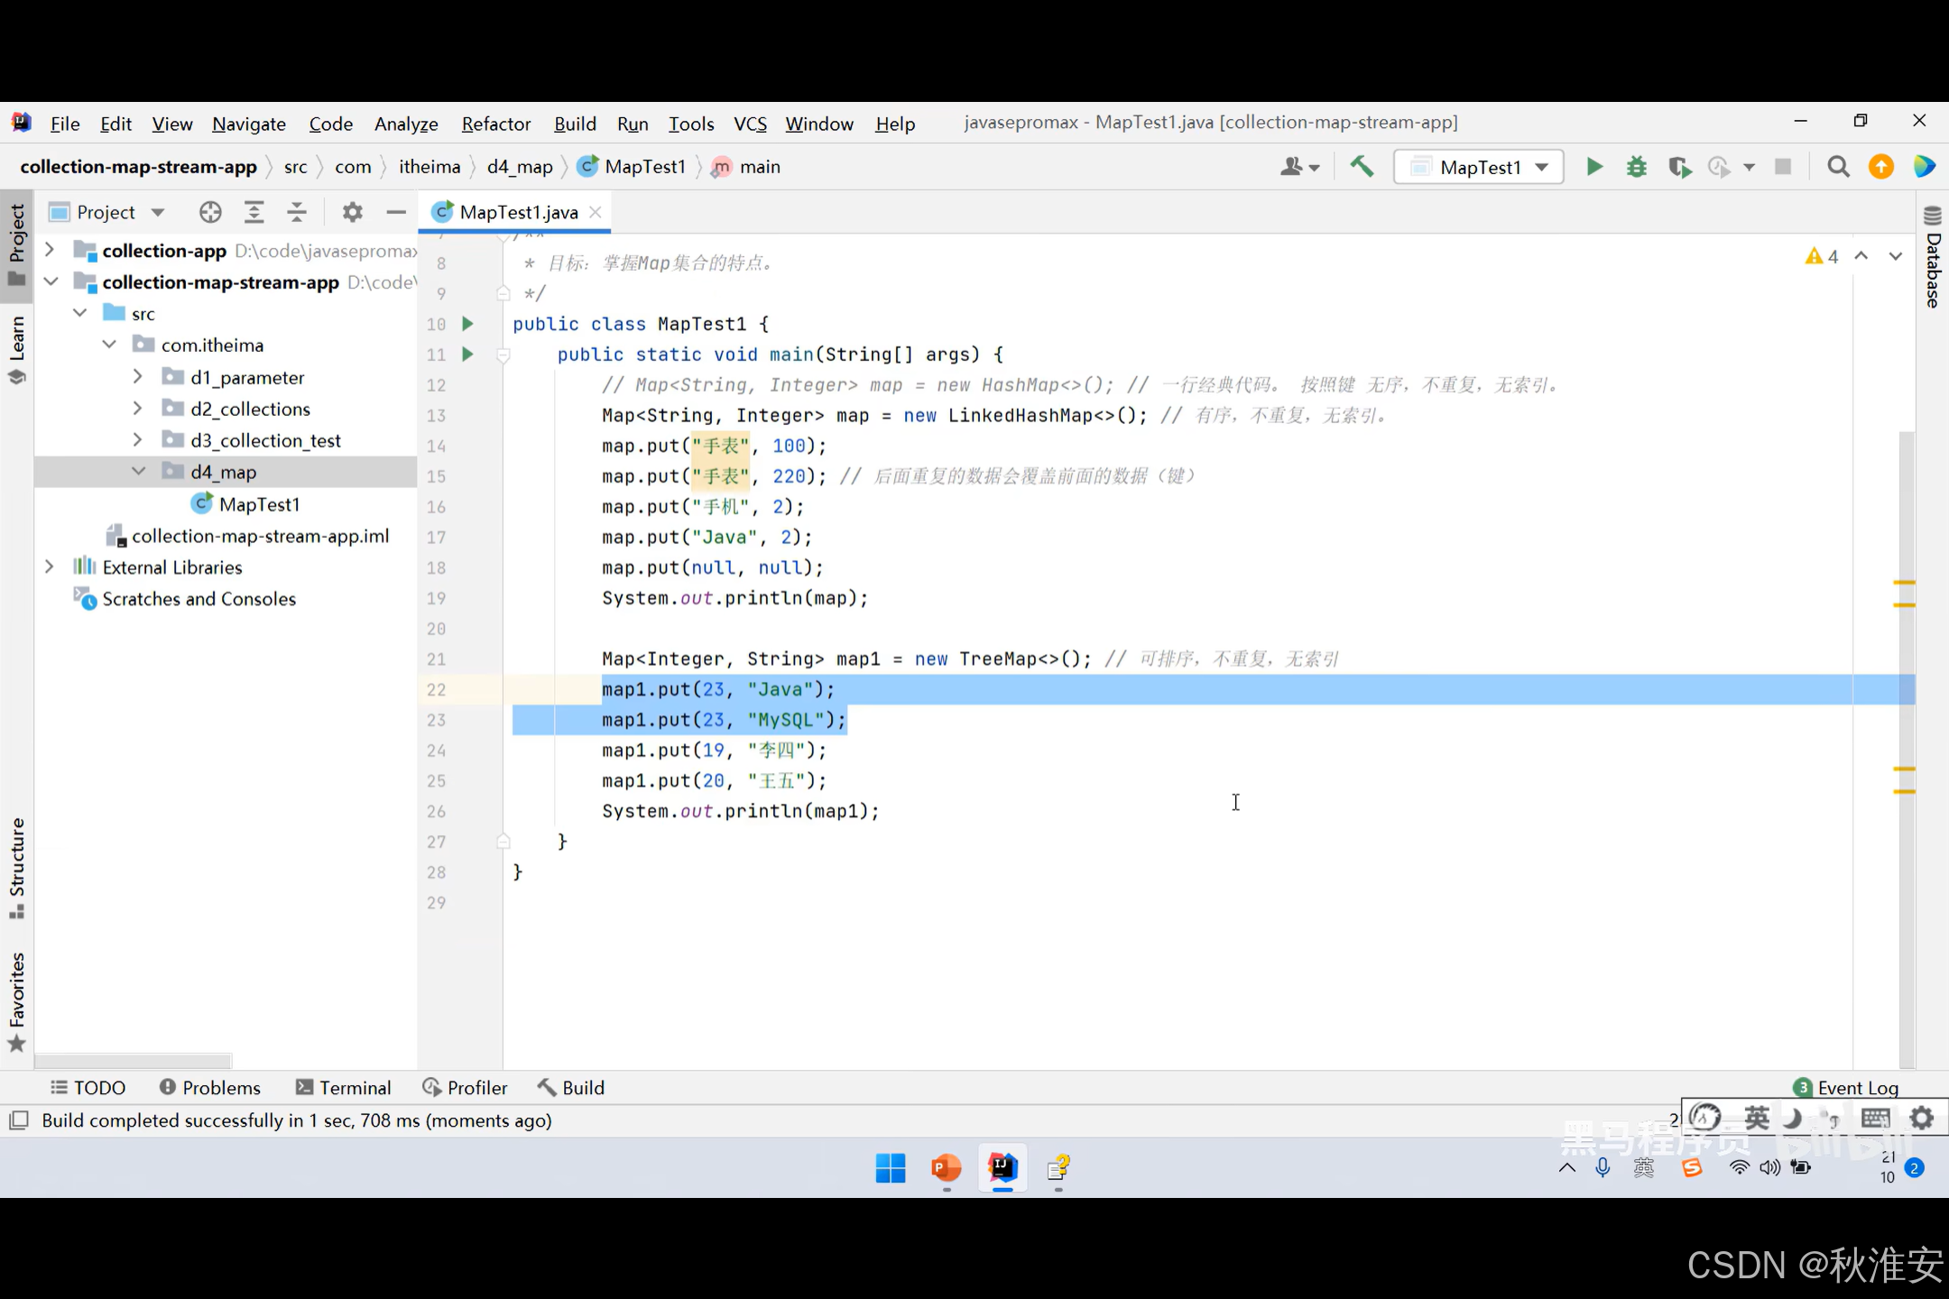Click run gutter arrow beside main method
This screenshot has height=1299, width=1949.
click(467, 354)
